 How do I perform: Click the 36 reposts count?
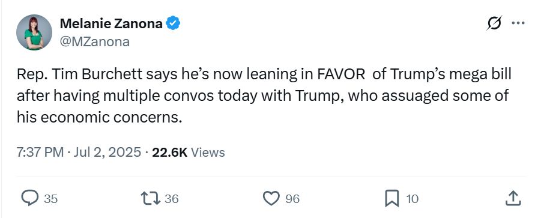pyautogui.click(x=172, y=199)
